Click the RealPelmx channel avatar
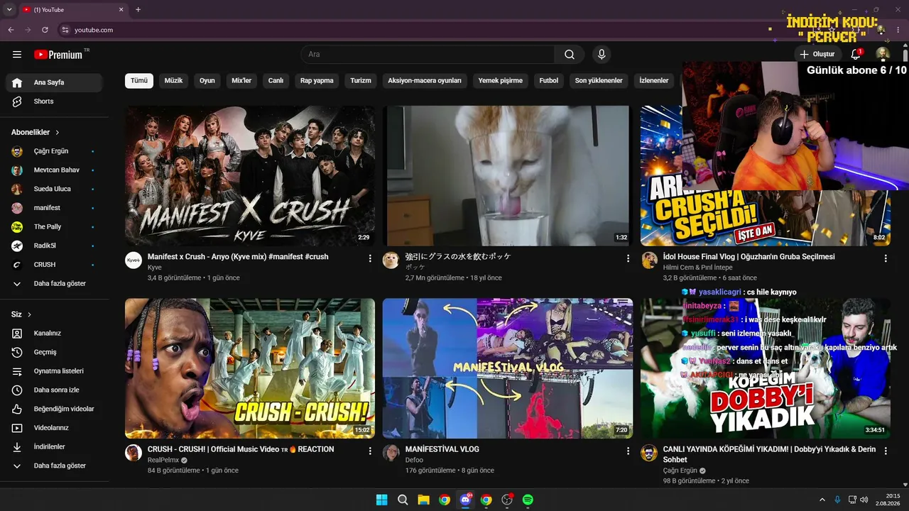Image resolution: width=909 pixels, height=511 pixels. [x=134, y=452]
